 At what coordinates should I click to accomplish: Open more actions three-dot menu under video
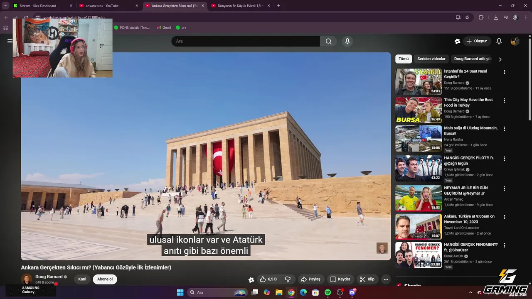click(386, 279)
